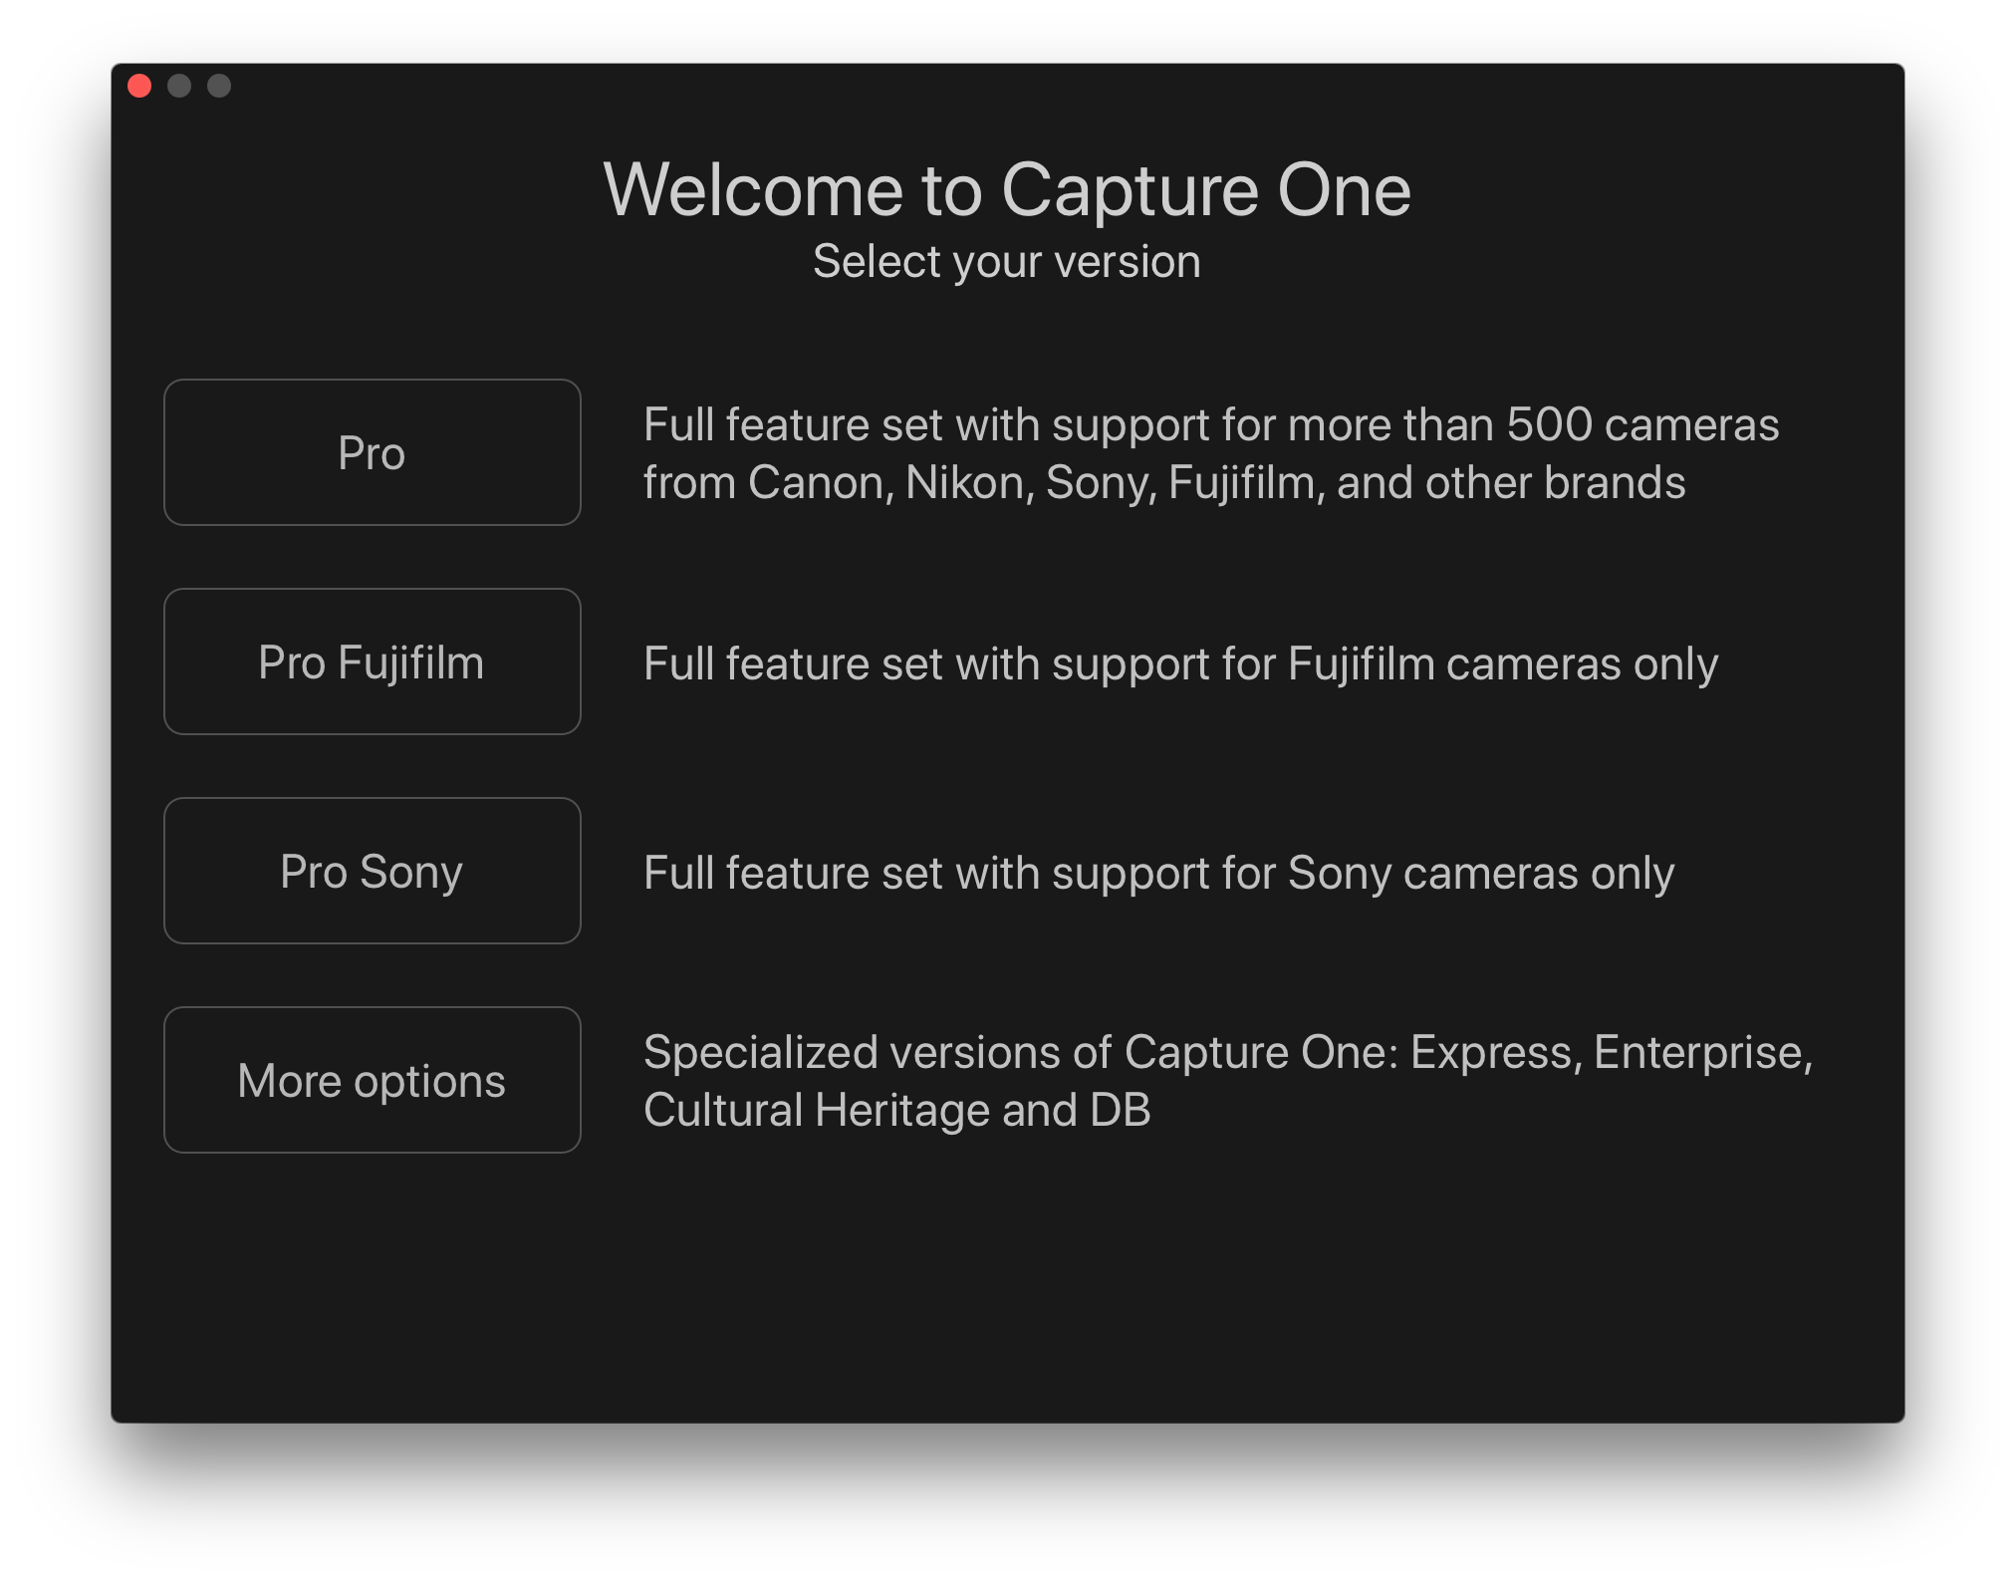
Task: Show Express and Enterprise via More options
Action: click(372, 1080)
